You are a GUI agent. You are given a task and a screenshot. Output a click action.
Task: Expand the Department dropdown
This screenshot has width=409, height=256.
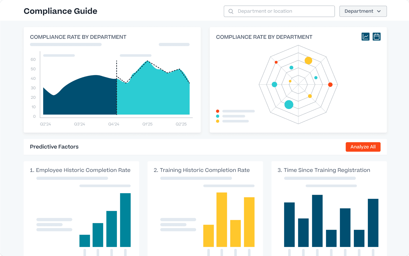pos(363,11)
